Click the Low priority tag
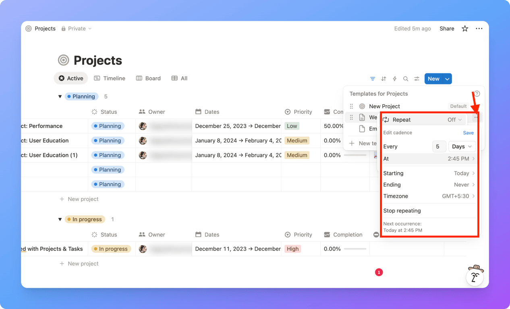510x309 pixels. point(292,126)
